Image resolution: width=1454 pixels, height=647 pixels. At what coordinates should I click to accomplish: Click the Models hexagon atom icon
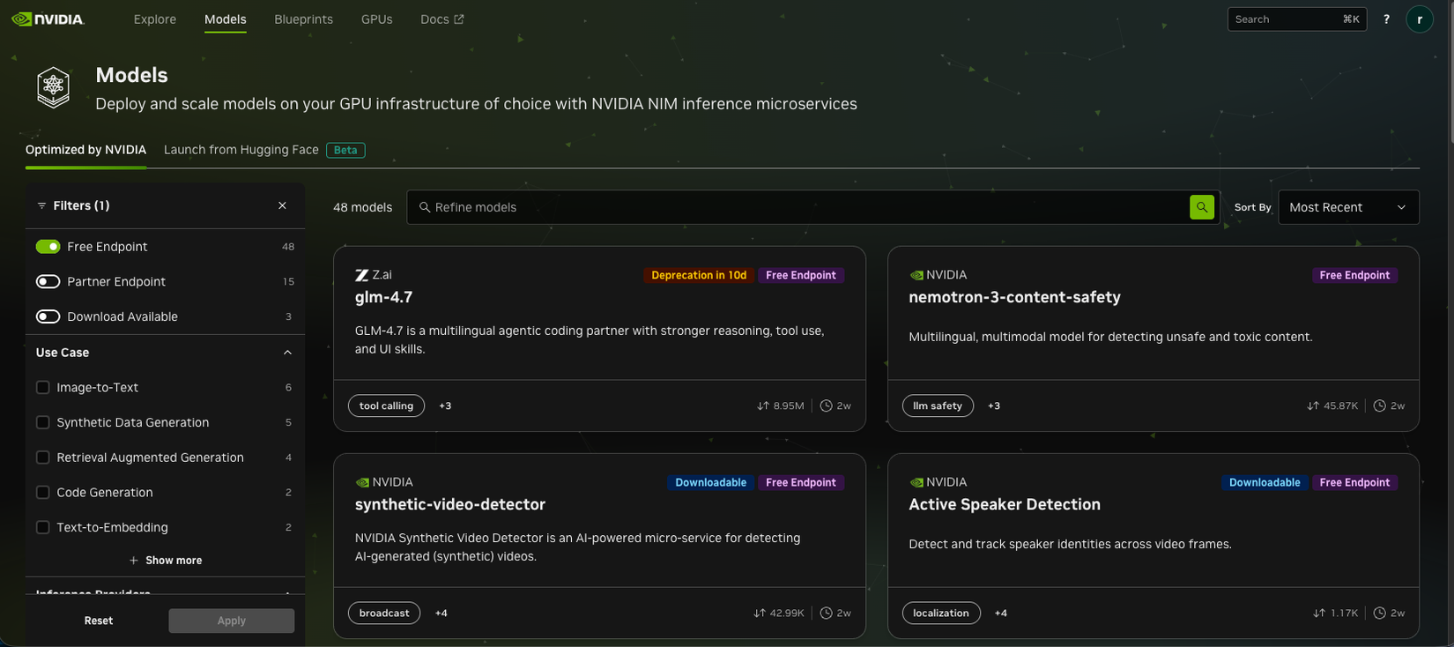point(54,87)
